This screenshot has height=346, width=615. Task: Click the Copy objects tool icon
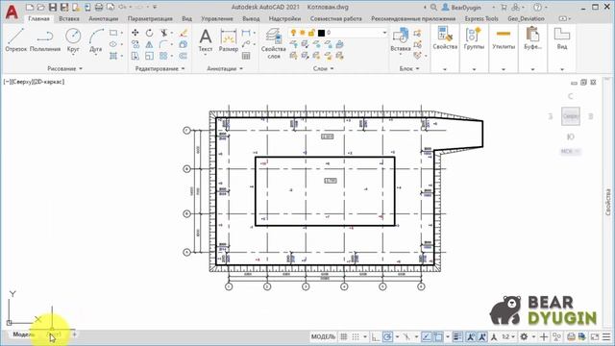click(x=135, y=44)
